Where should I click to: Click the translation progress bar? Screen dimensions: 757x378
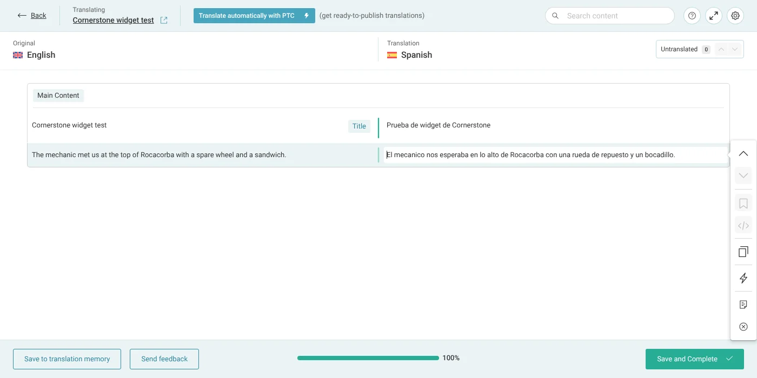[368, 358]
